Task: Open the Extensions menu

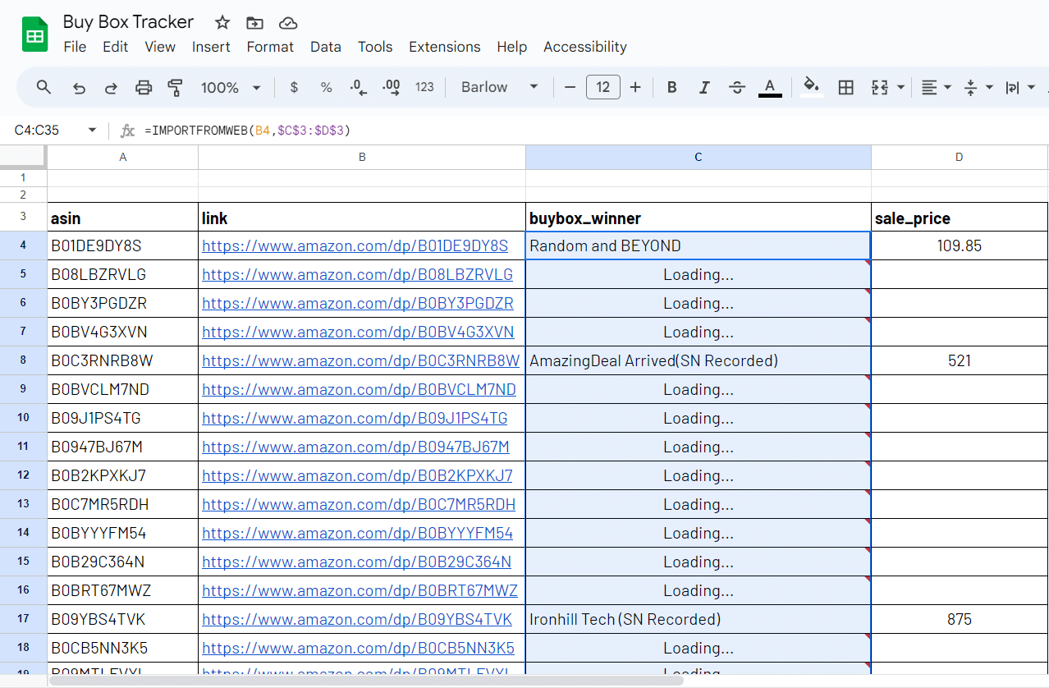Action: pos(444,47)
